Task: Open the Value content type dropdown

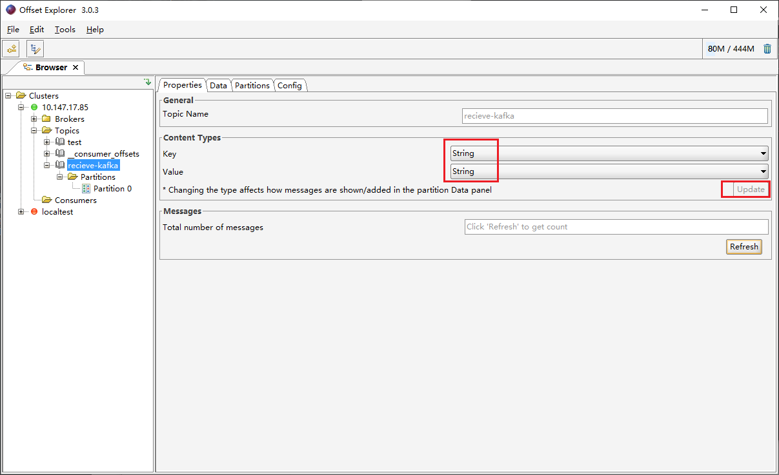Action: [609, 171]
